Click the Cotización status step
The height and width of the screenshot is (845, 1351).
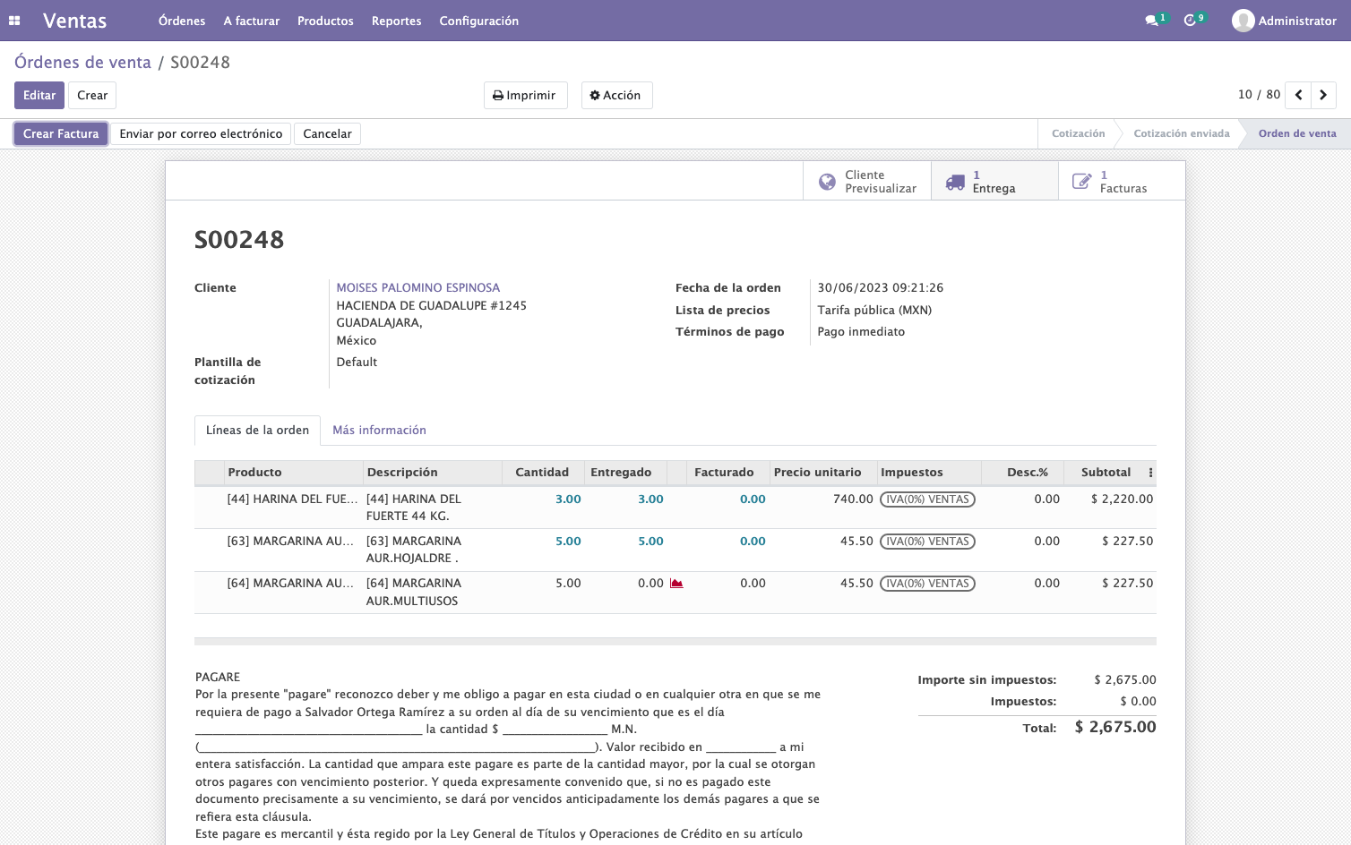[1078, 134]
